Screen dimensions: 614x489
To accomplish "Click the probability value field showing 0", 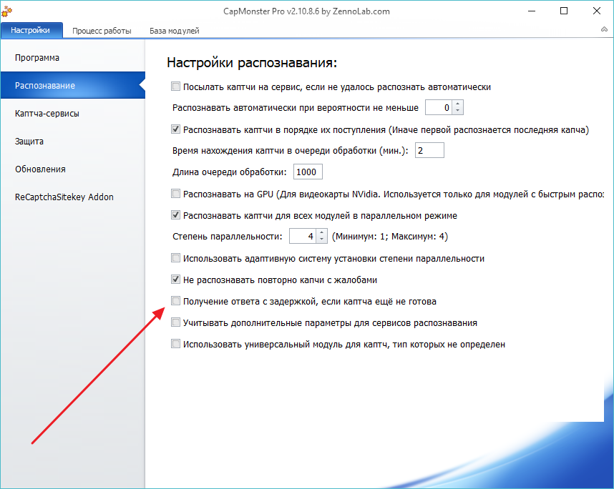I will (x=439, y=107).
